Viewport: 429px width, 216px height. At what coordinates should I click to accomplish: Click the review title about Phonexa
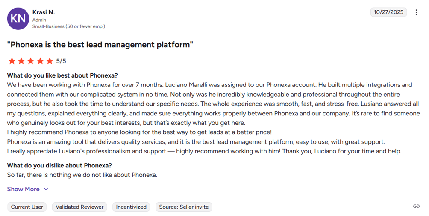tap(100, 45)
